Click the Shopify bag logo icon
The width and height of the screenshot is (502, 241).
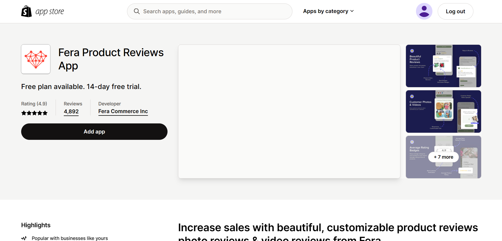point(26,11)
